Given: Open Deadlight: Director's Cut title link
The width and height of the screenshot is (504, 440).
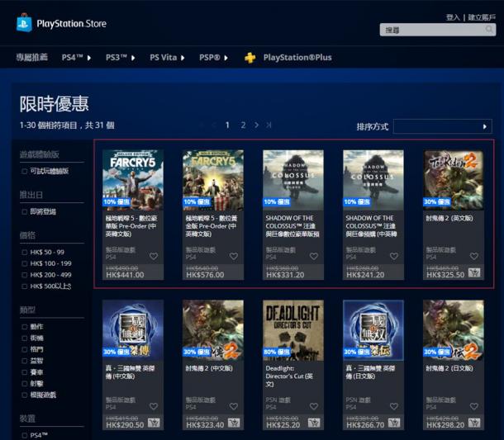Looking at the screenshot, I should click(289, 376).
